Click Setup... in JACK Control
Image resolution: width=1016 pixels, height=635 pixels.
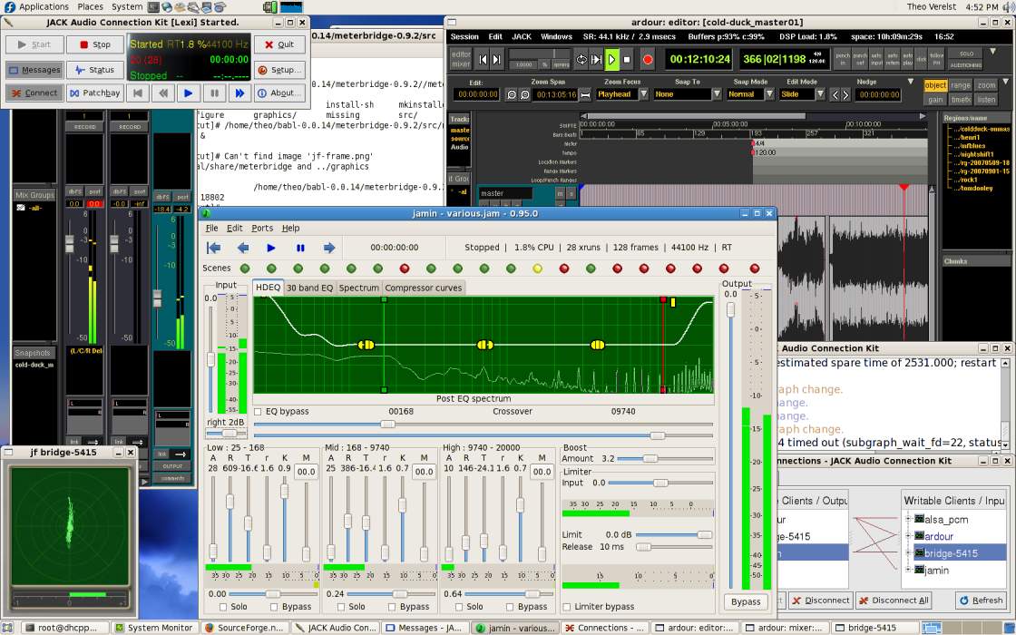tap(280, 70)
